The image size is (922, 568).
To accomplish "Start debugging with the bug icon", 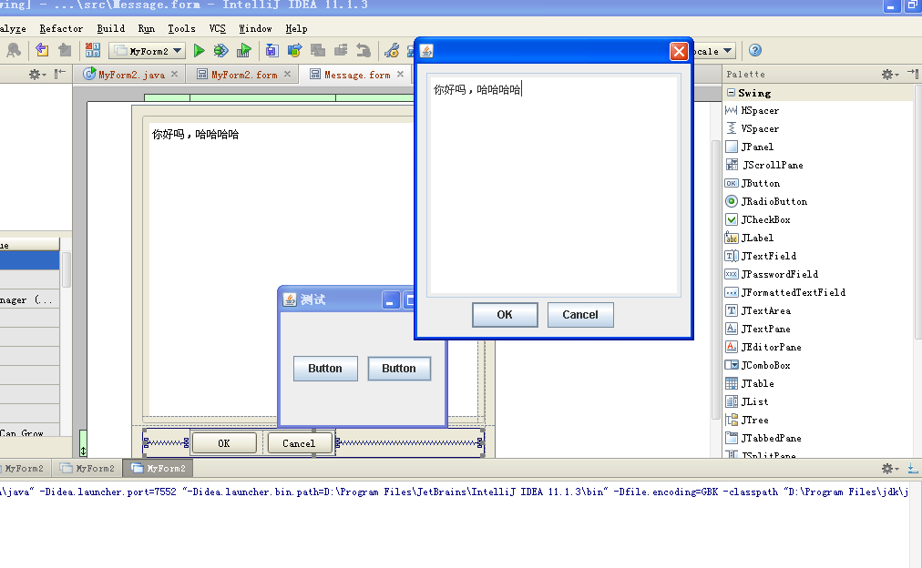I will pyautogui.click(x=220, y=51).
